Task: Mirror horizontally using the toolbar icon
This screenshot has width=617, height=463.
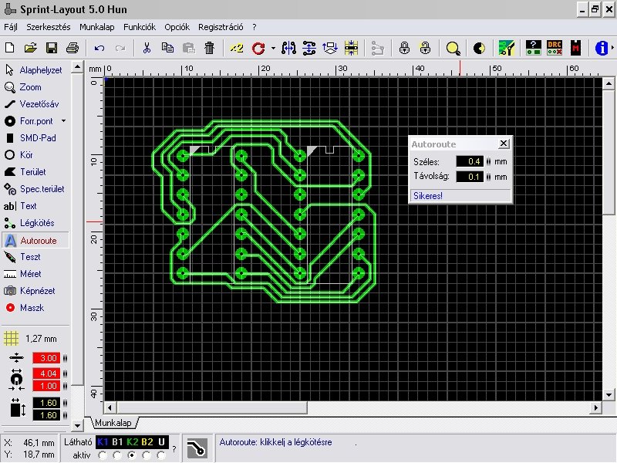Action: [288, 48]
